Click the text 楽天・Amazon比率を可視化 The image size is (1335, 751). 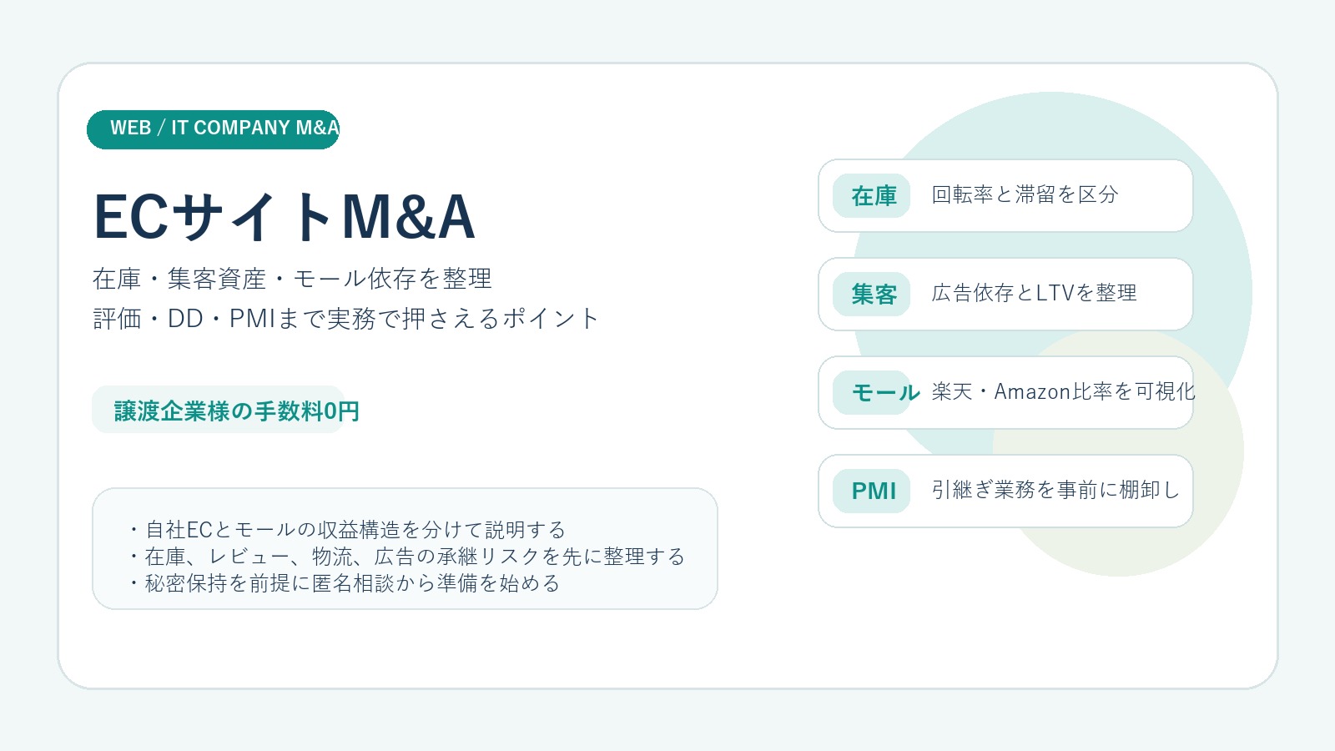[1063, 392]
